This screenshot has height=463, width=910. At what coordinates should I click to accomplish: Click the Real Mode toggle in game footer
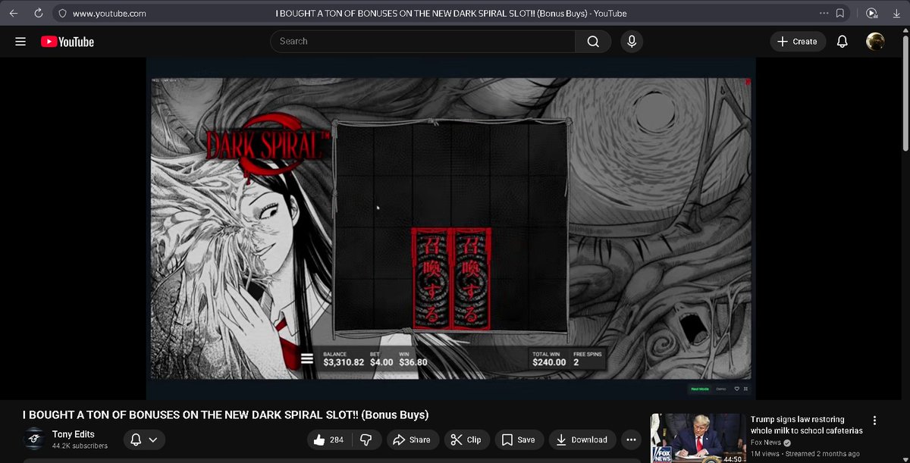coord(698,389)
